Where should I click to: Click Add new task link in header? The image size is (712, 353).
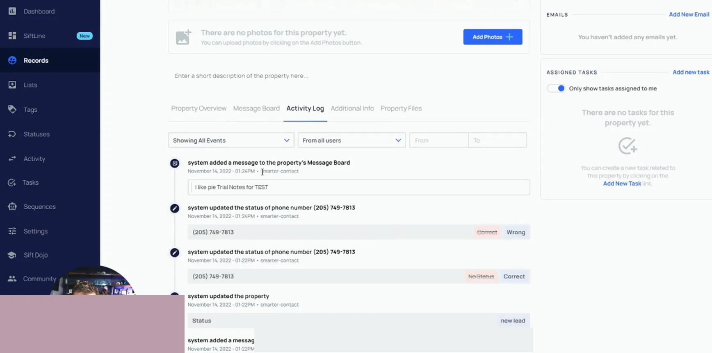pos(691,72)
